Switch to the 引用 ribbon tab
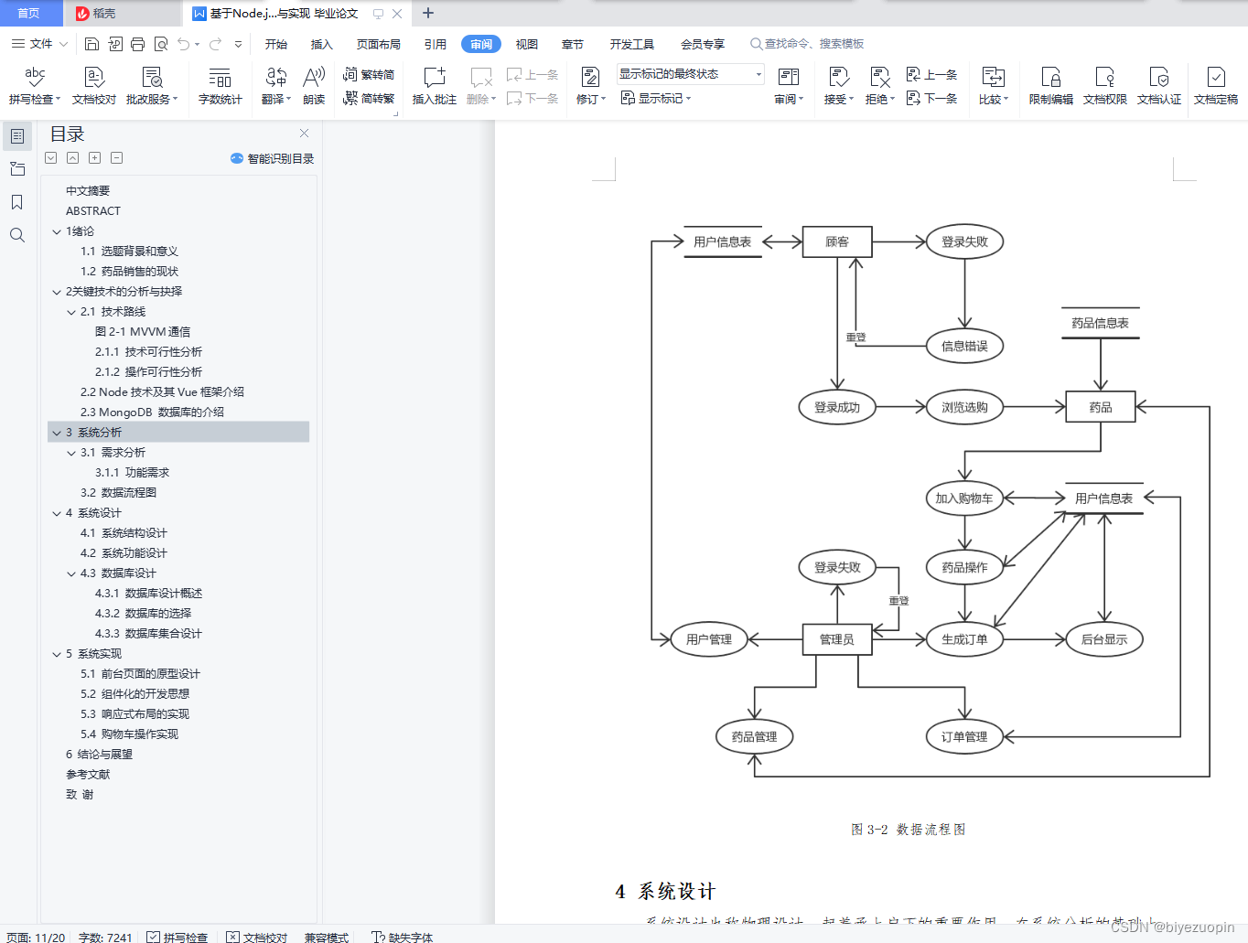 (436, 44)
